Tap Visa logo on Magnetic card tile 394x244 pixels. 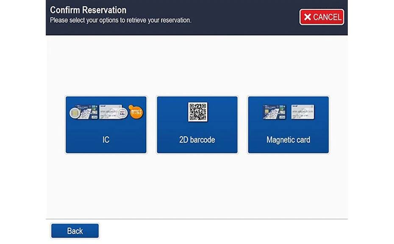point(283,118)
